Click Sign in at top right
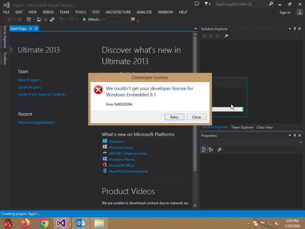305x229 pixels. 285,13
